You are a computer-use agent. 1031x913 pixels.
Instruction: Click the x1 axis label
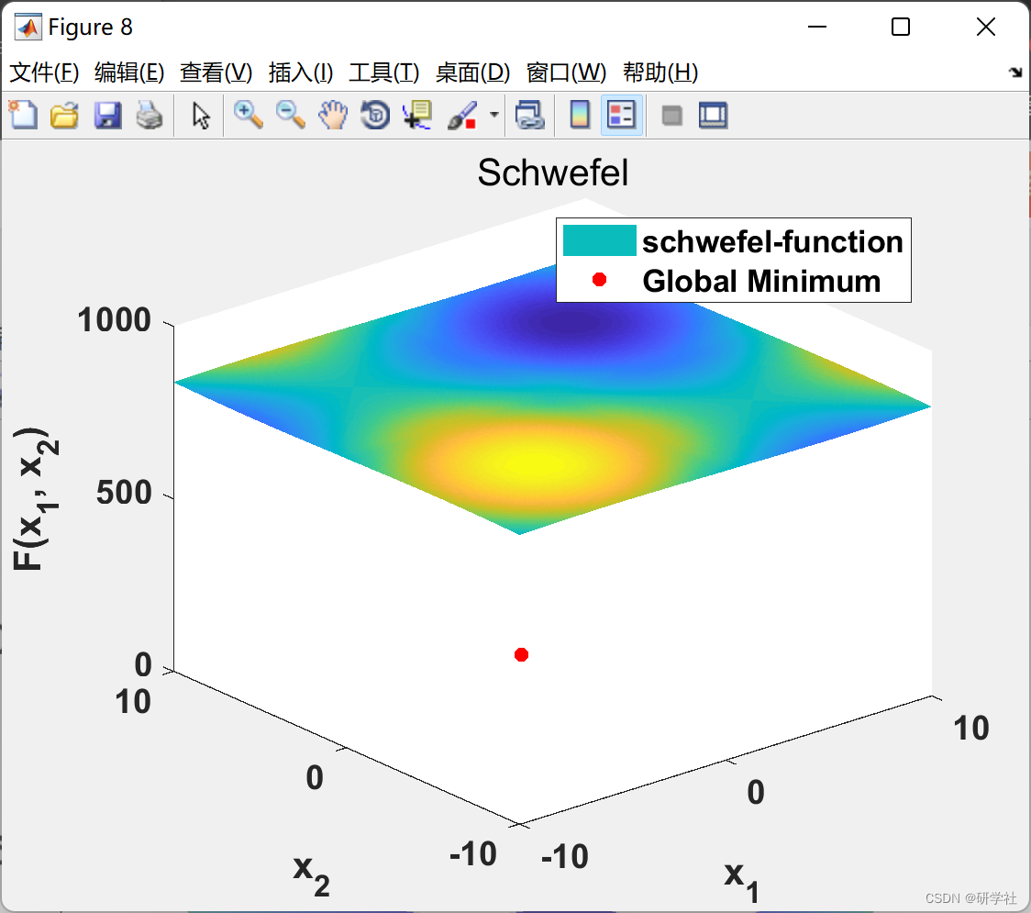[x=742, y=882]
